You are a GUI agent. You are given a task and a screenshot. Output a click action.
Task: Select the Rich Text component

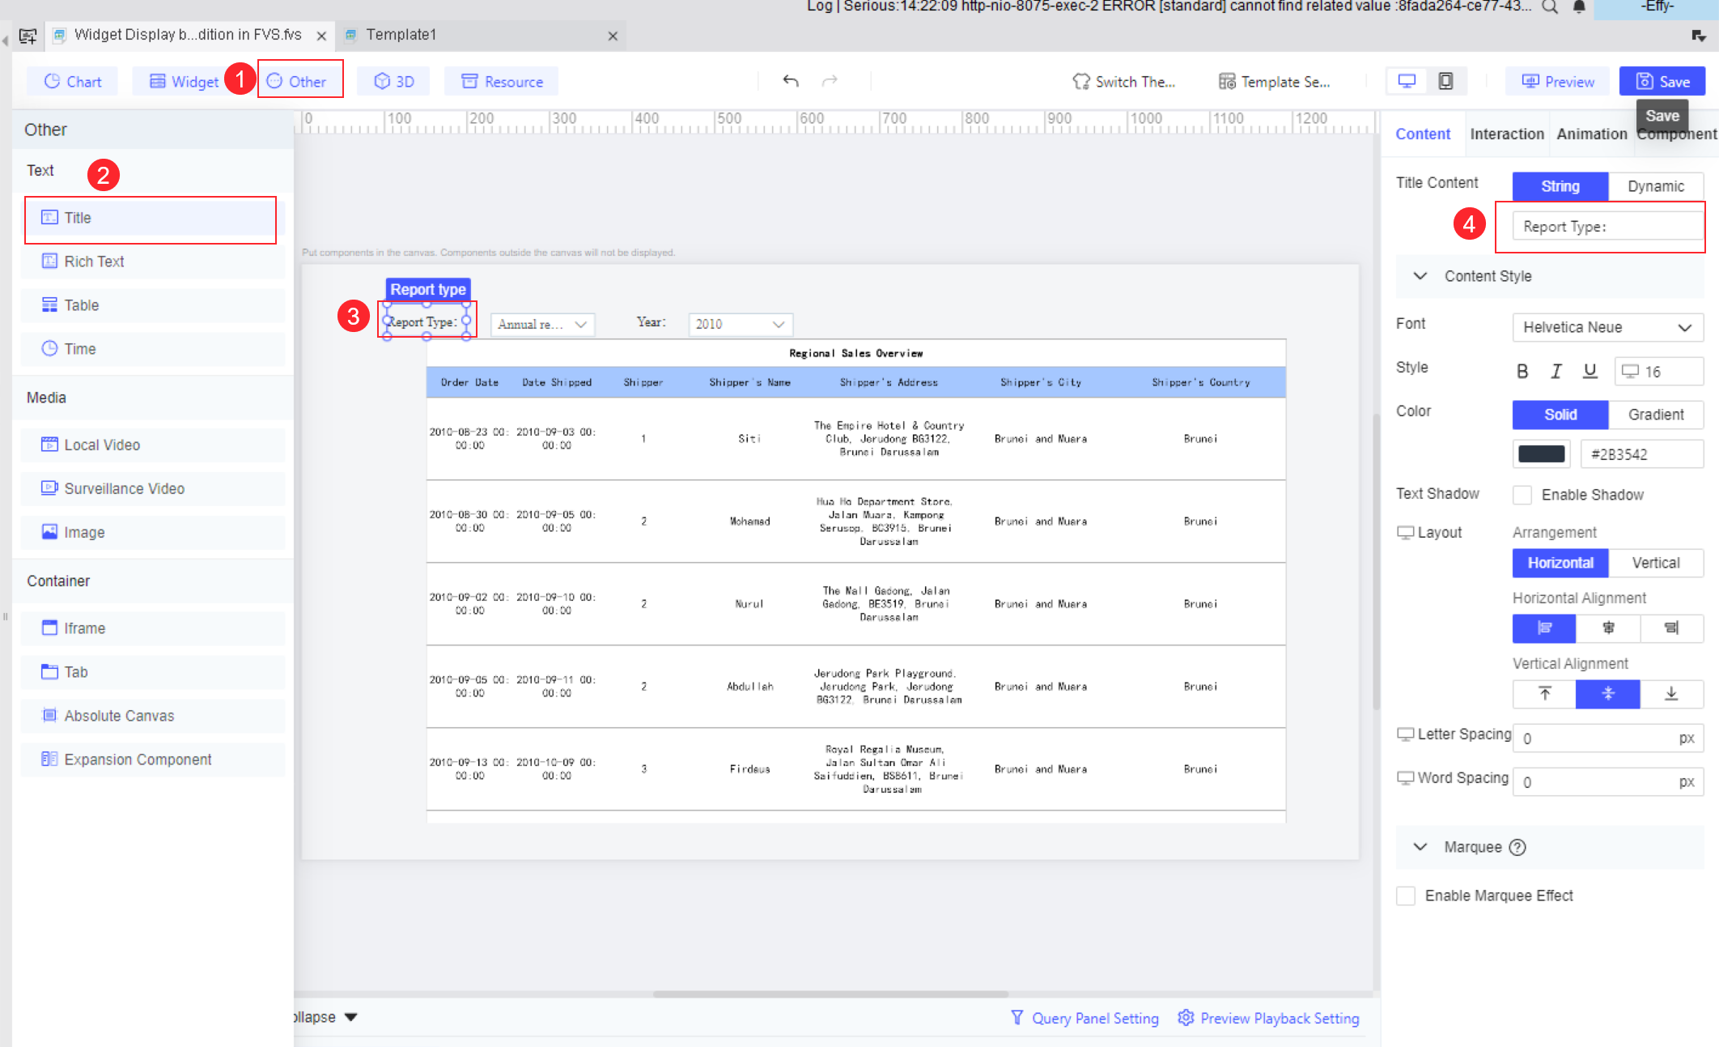[153, 262]
